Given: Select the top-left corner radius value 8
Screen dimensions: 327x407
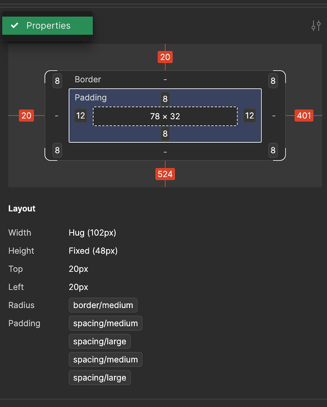Looking at the screenshot, I should [57, 81].
